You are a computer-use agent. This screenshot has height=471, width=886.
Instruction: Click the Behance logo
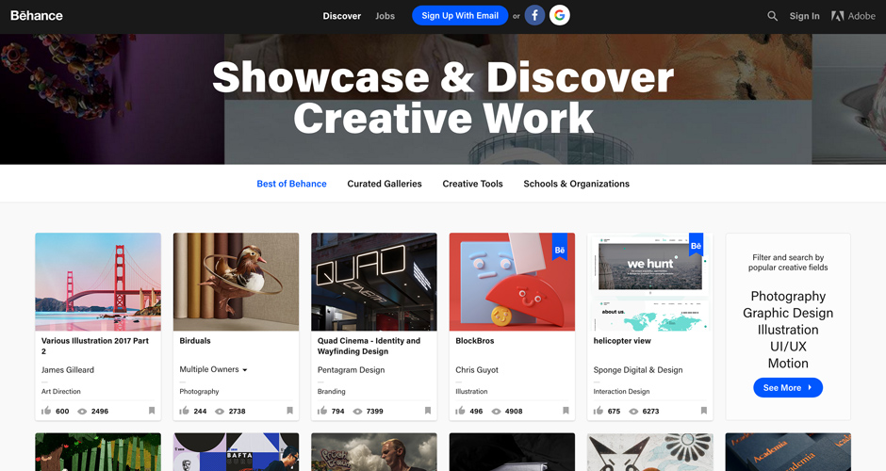(x=37, y=16)
